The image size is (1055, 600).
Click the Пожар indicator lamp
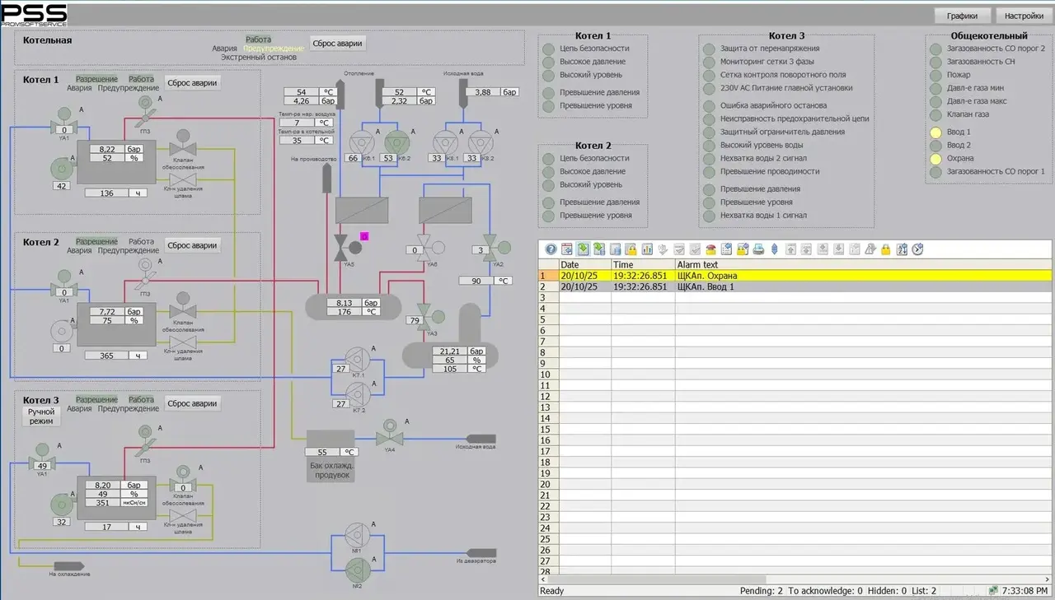pyautogui.click(x=935, y=75)
